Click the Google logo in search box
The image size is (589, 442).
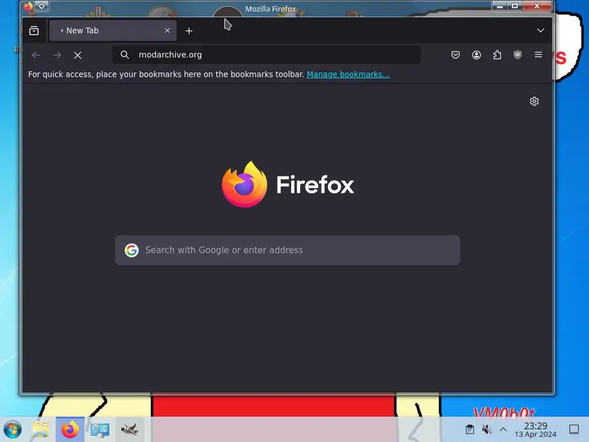point(132,250)
